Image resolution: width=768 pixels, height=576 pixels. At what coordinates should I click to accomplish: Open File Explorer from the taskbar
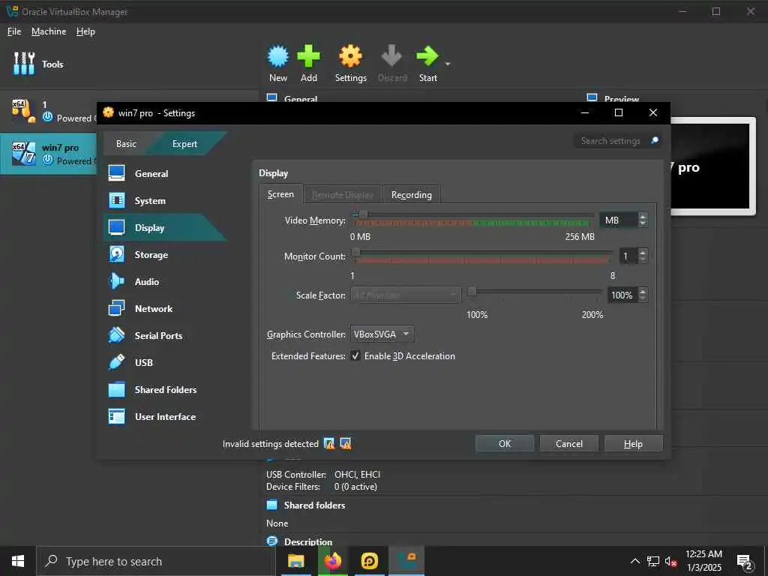(295, 561)
